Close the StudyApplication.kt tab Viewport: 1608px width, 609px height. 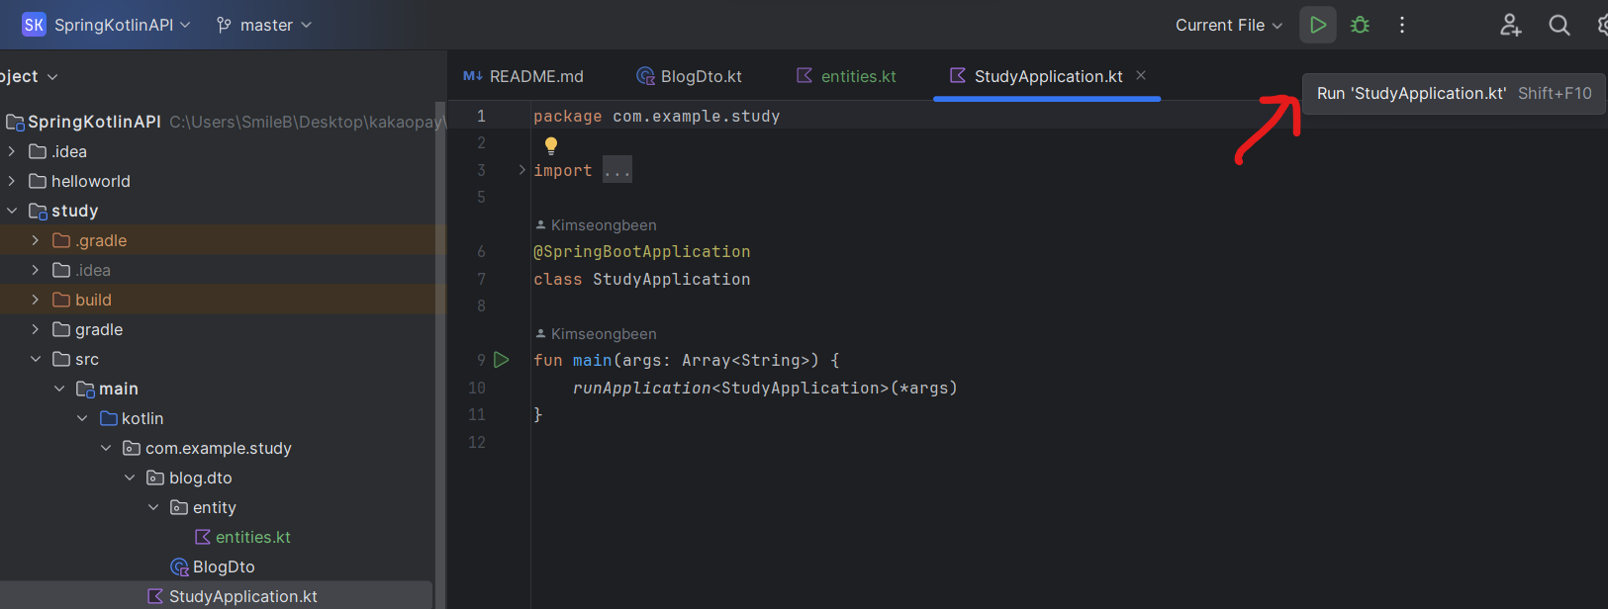point(1141,75)
